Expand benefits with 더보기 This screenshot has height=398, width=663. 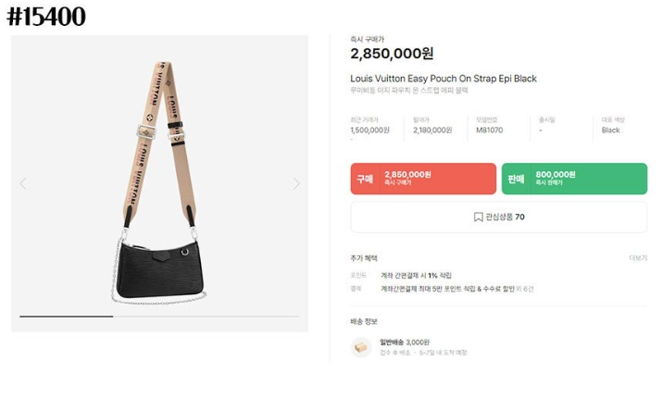(x=638, y=257)
